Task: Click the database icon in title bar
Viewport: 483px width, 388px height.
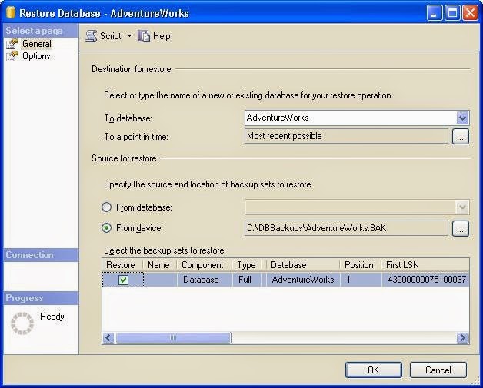Action: coord(11,12)
